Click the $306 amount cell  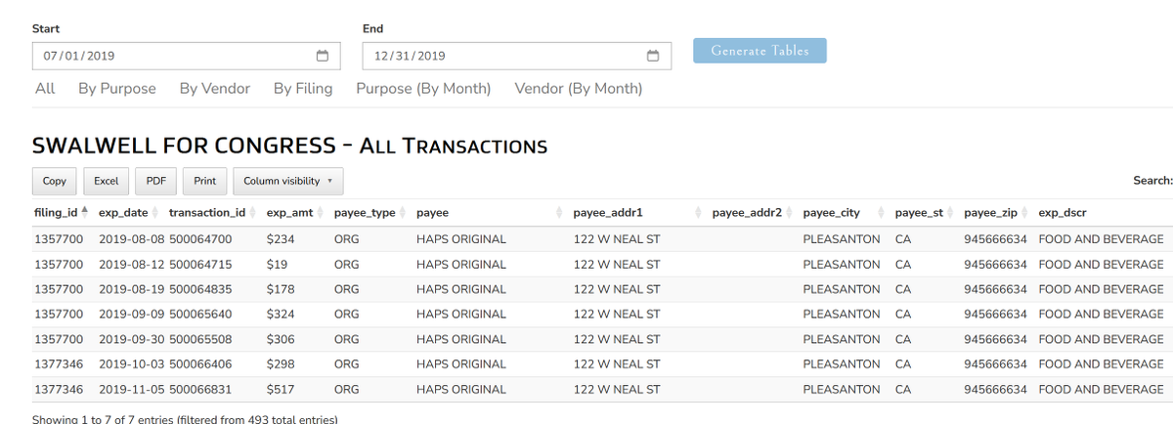click(281, 339)
